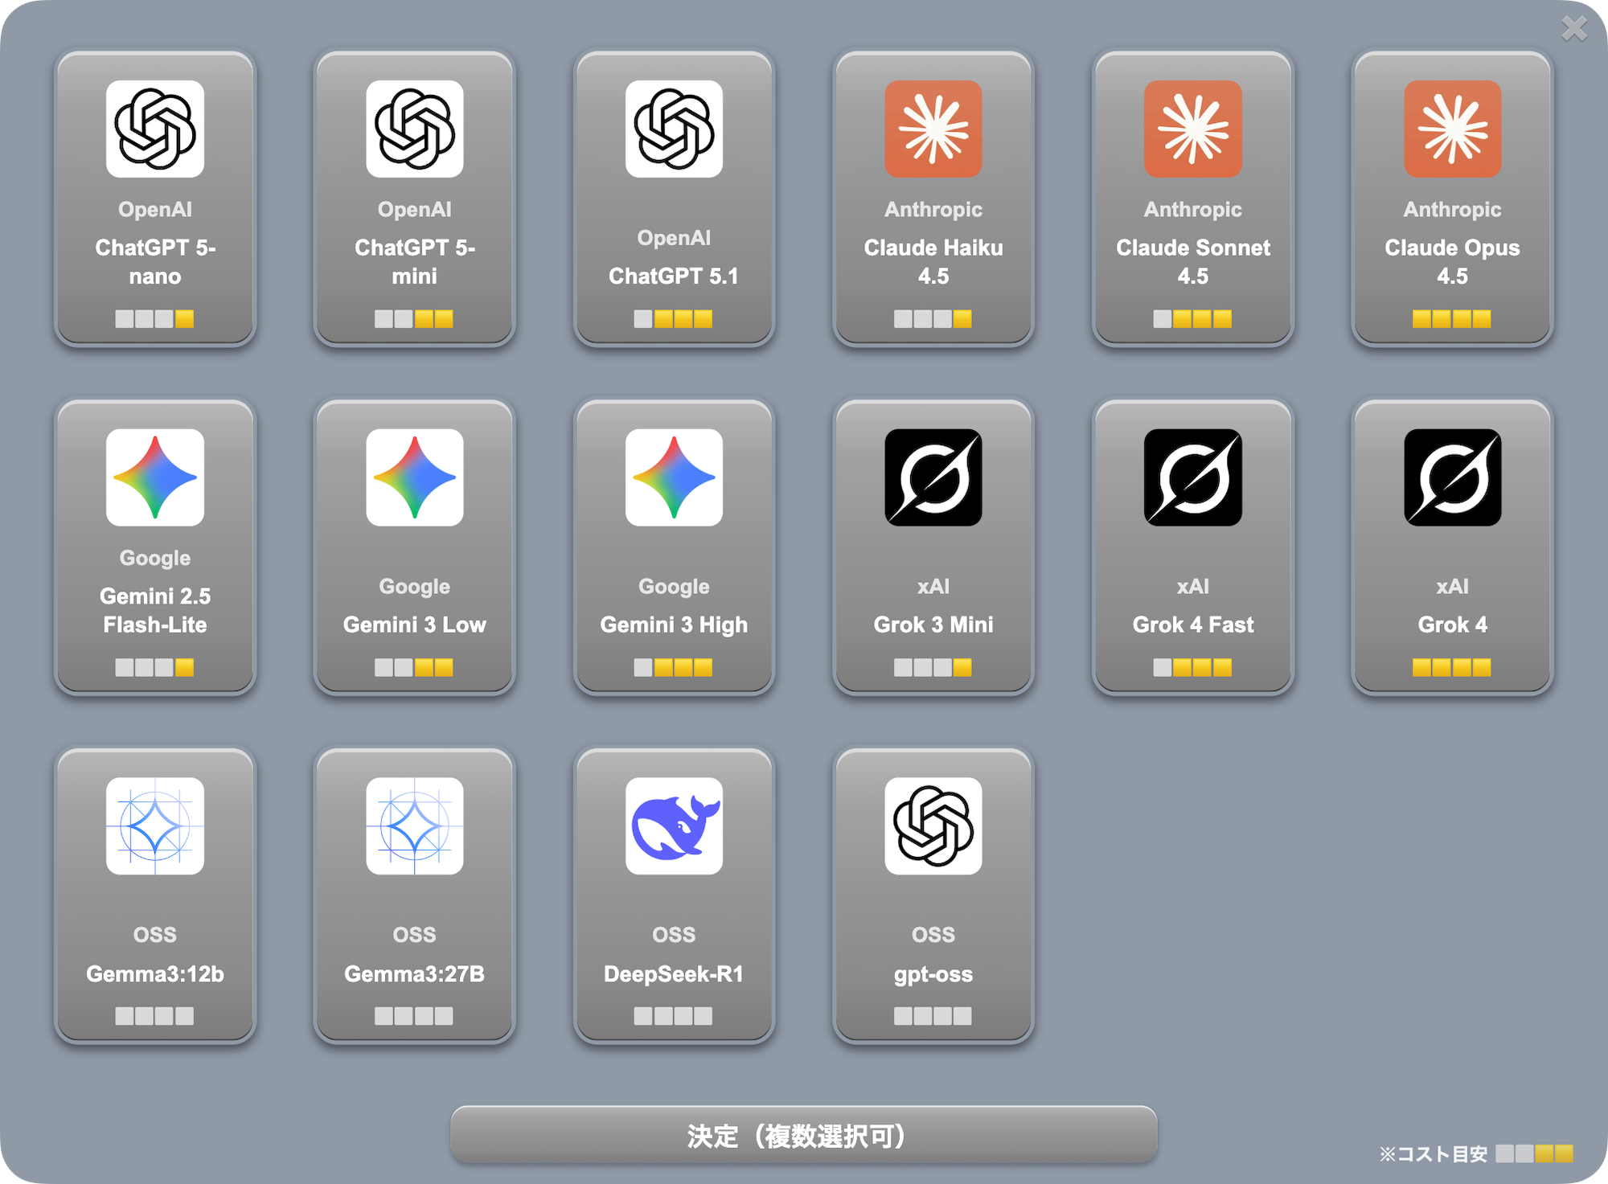Screen dimensions: 1608x1184
Task: Select the Gemini 3 Low label
Action: [414, 625]
